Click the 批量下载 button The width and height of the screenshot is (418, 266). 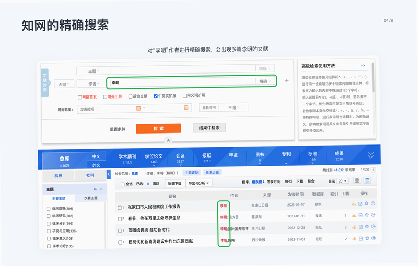coord(175,183)
